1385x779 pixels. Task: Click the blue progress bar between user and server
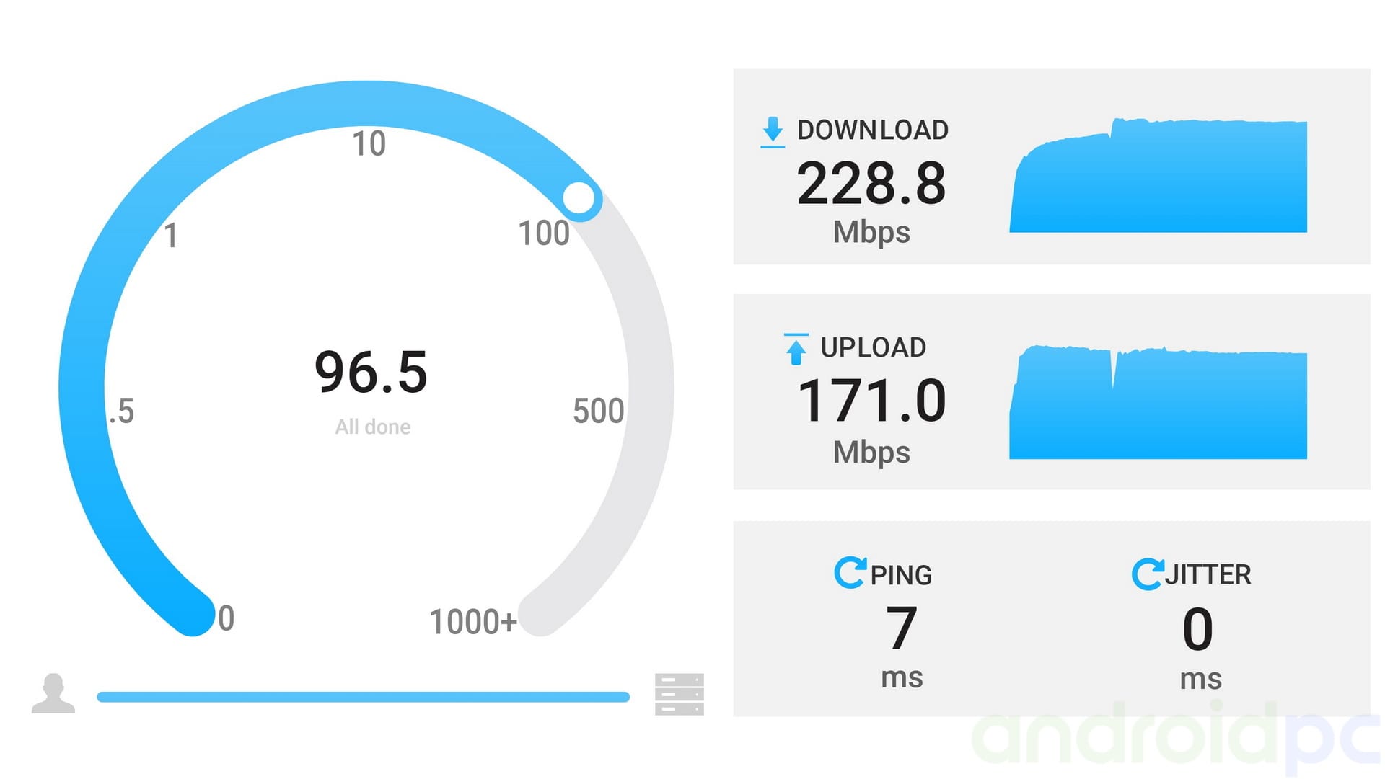click(364, 697)
